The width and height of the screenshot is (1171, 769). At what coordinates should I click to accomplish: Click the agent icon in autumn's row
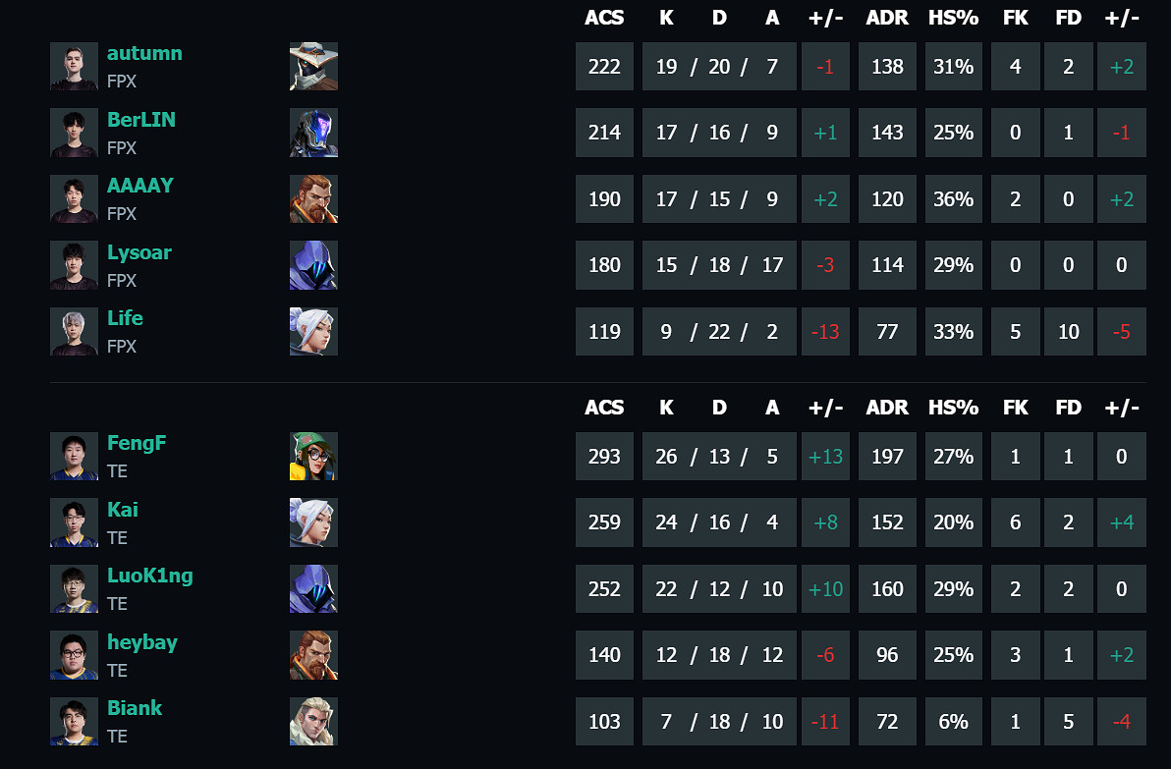pyautogui.click(x=313, y=67)
